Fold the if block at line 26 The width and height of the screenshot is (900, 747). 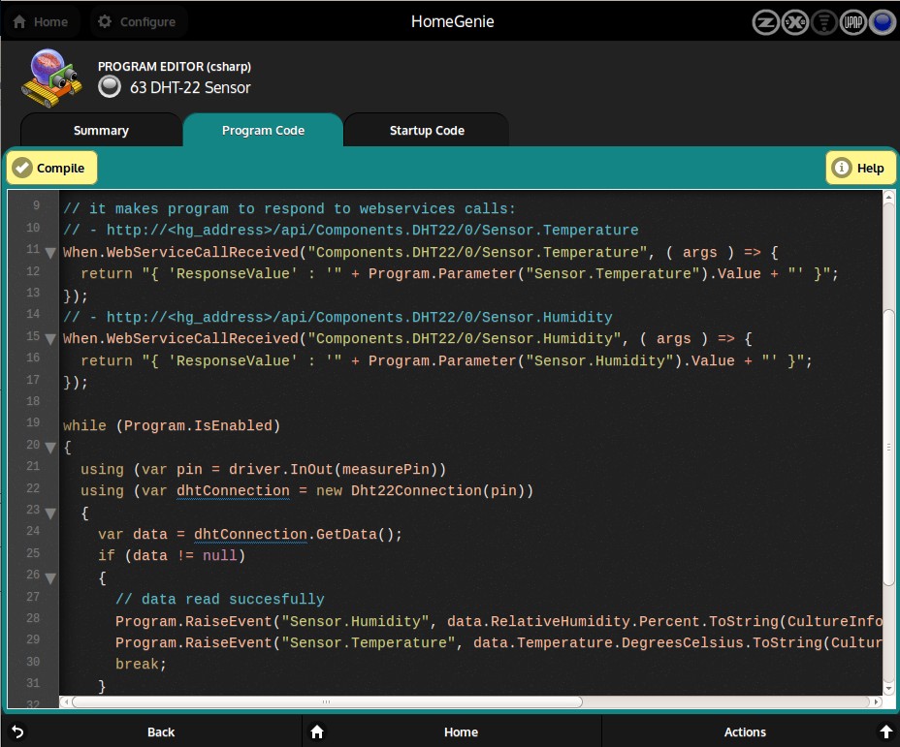tap(50, 578)
